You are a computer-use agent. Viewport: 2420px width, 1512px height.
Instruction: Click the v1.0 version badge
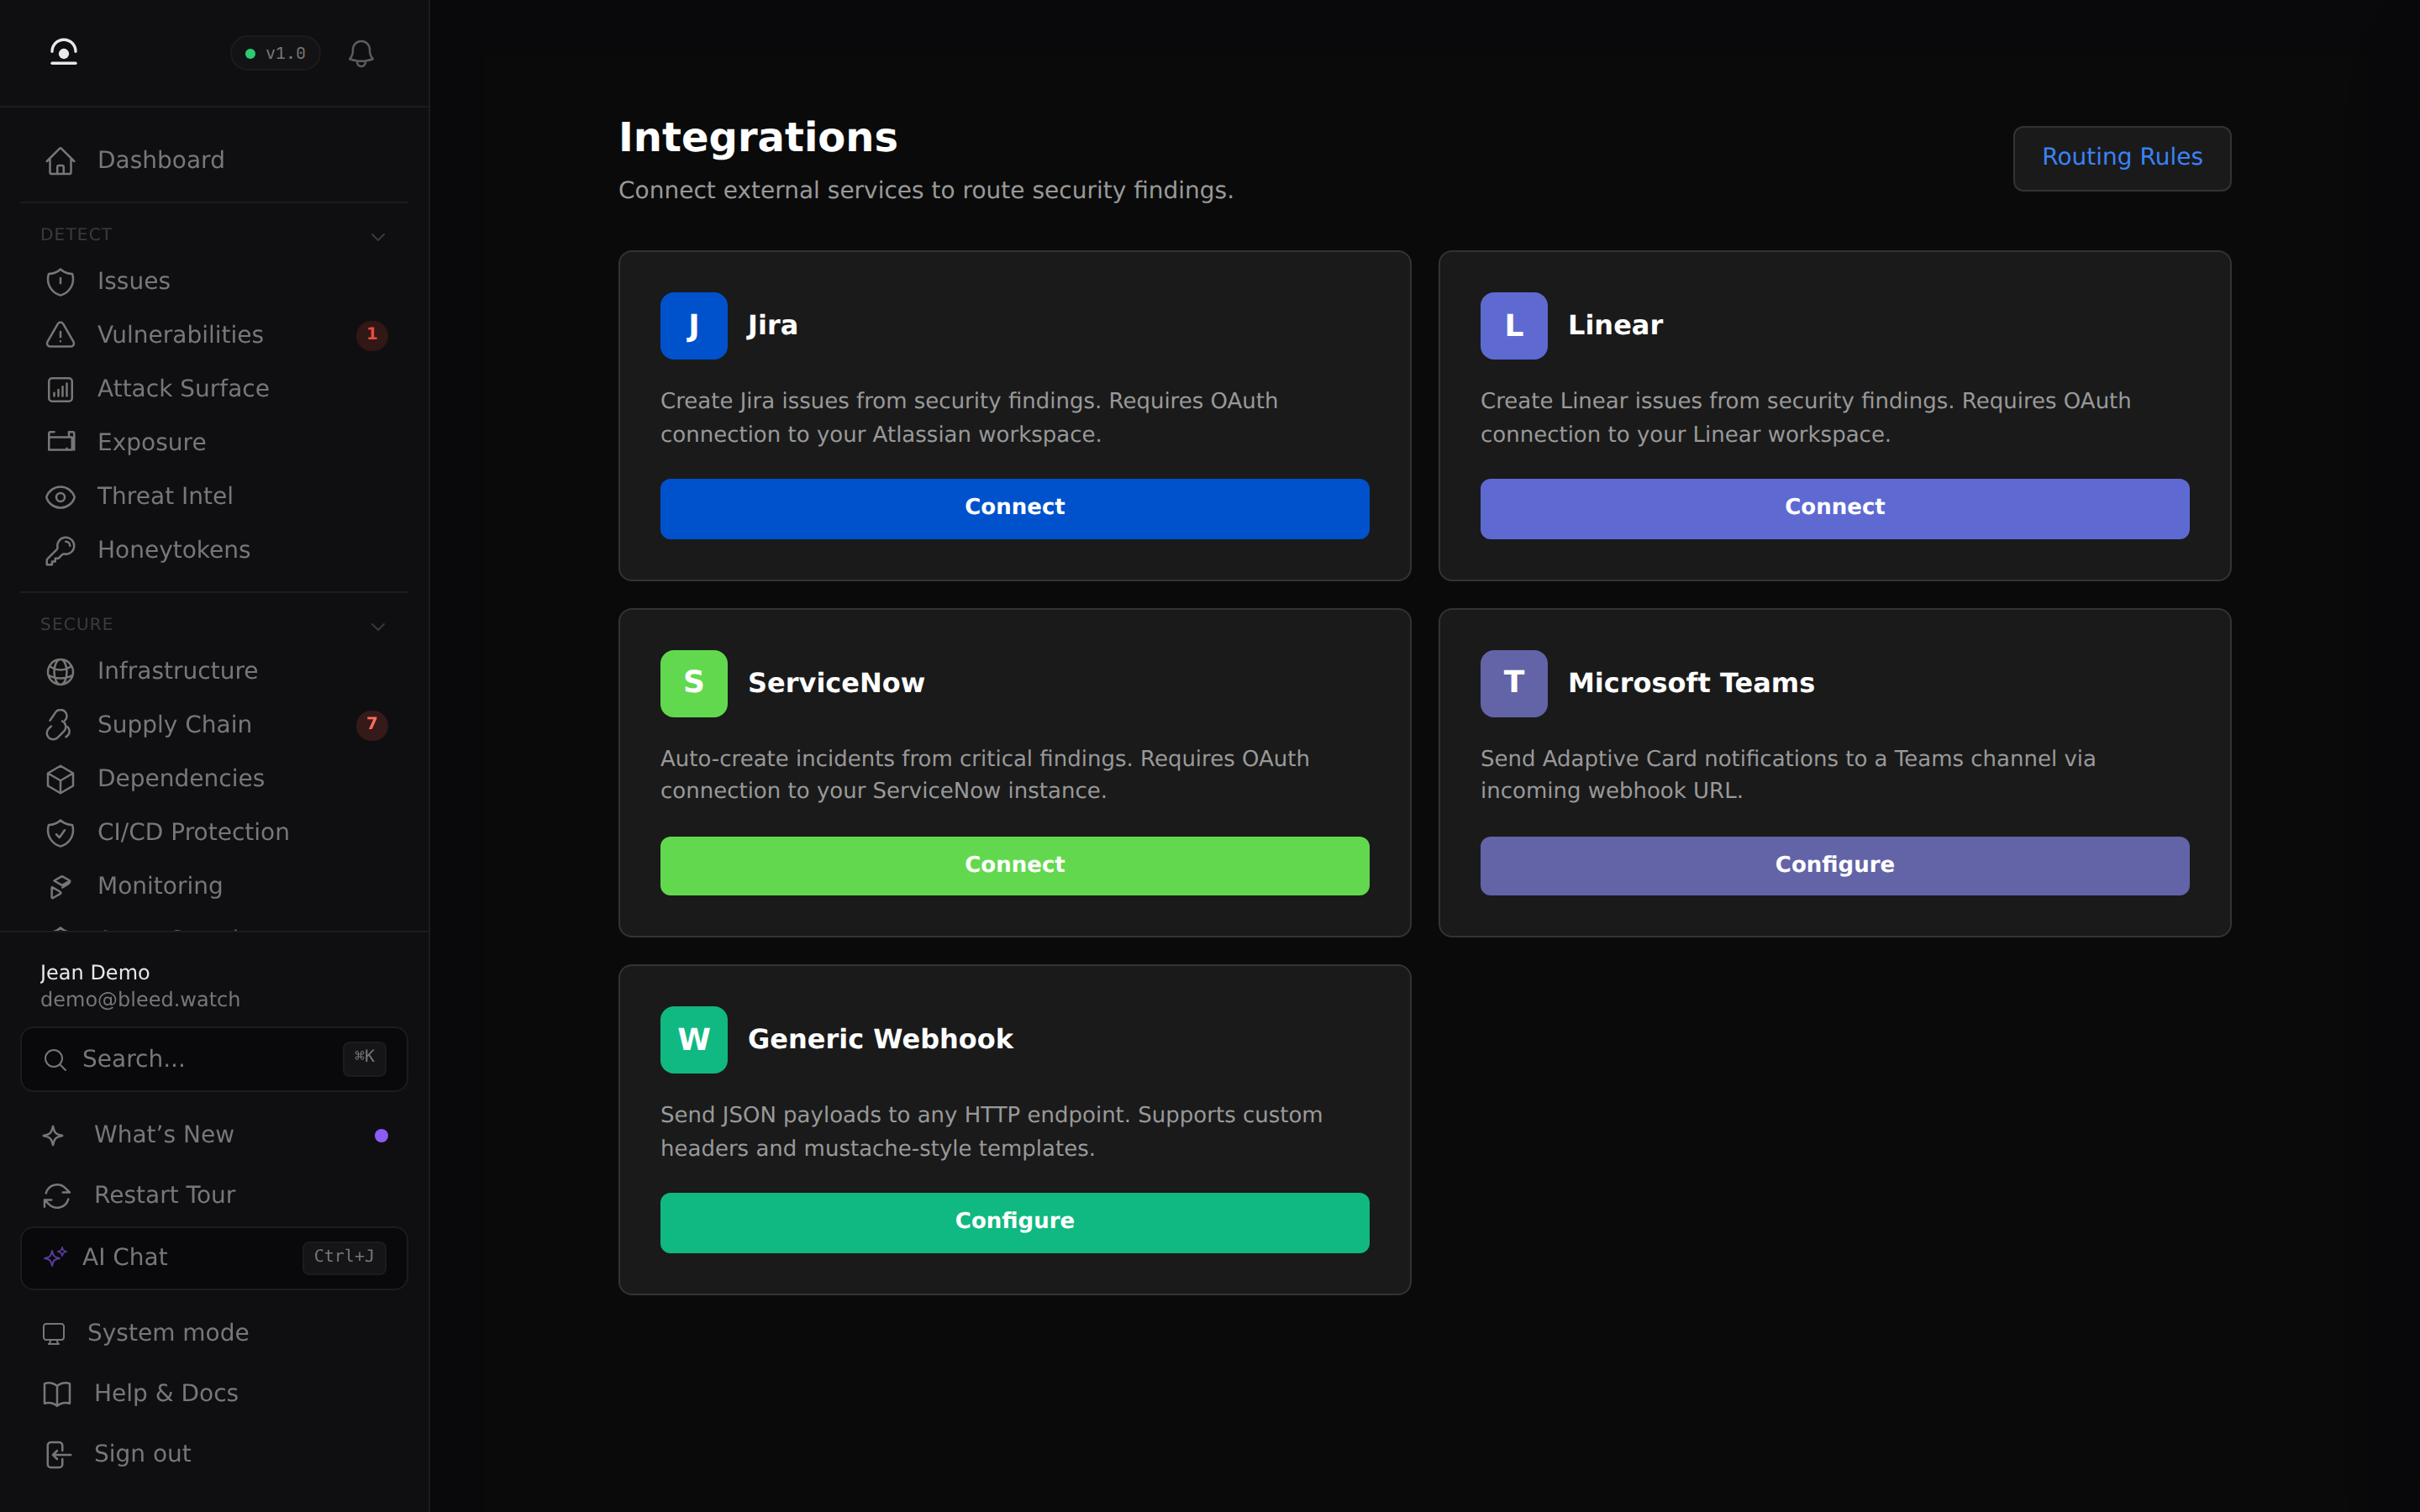(x=275, y=53)
